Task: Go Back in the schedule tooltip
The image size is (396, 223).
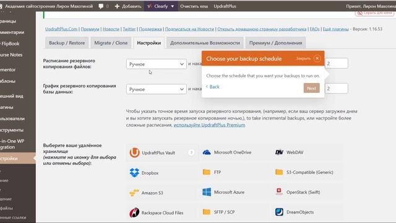Action: (213, 87)
